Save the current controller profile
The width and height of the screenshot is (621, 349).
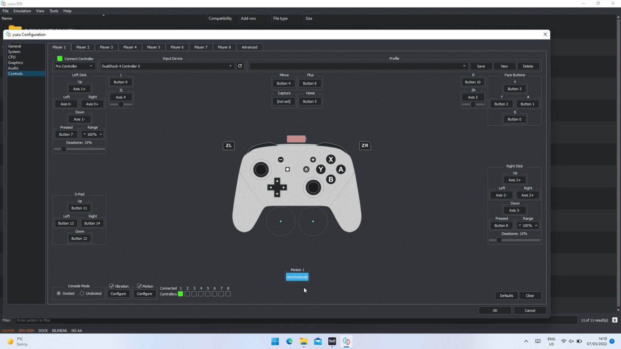481,66
